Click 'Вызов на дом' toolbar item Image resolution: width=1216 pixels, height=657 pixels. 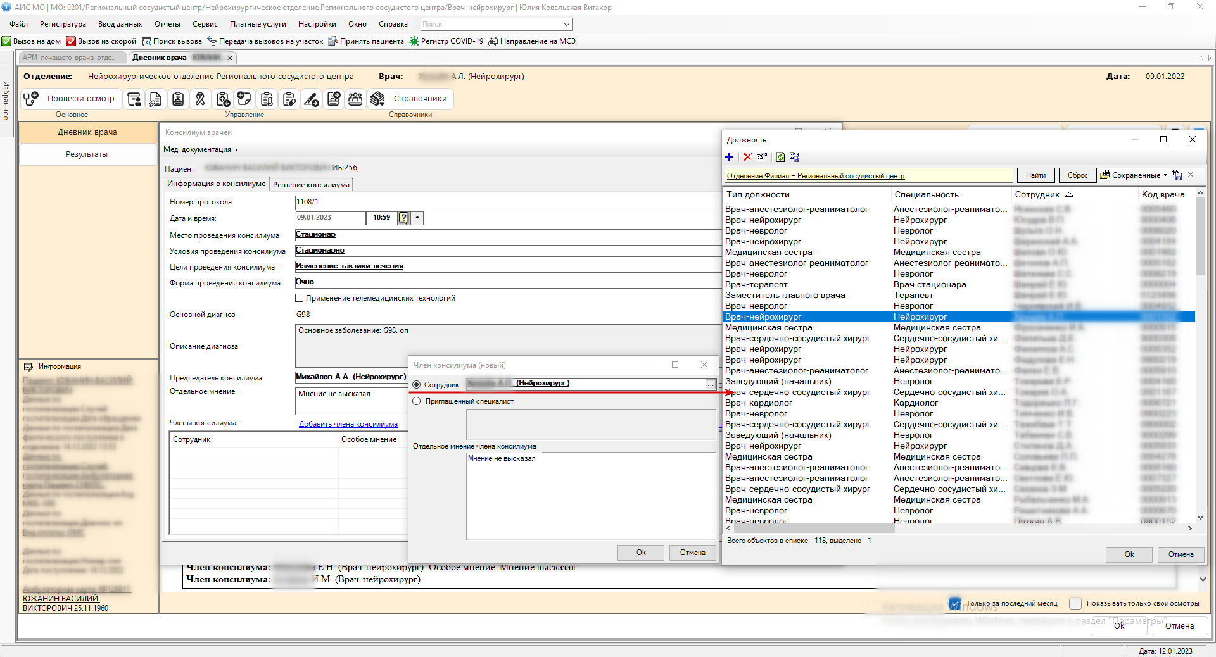click(32, 41)
